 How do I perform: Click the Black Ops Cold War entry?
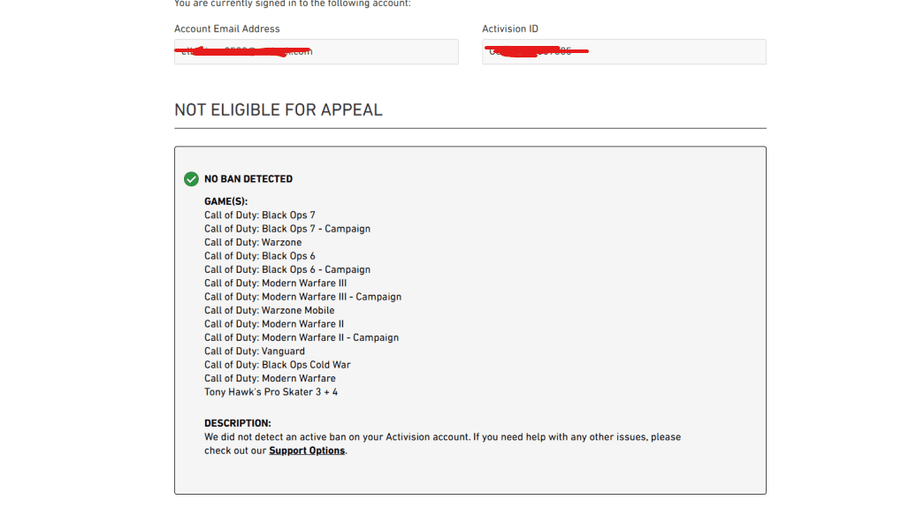click(x=278, y=365)
